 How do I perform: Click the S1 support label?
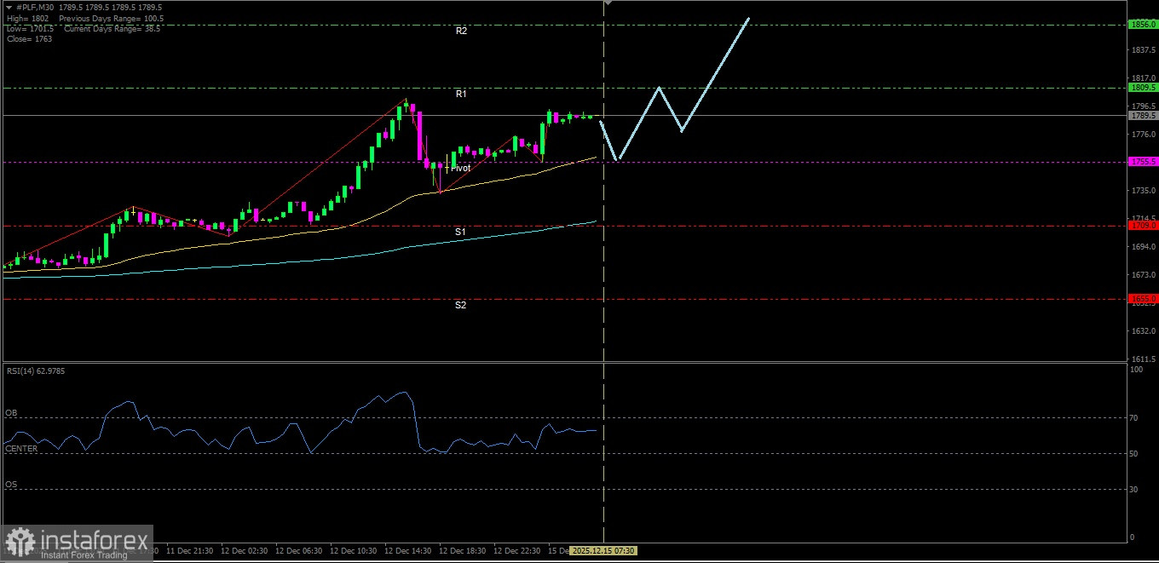(460, 232)
